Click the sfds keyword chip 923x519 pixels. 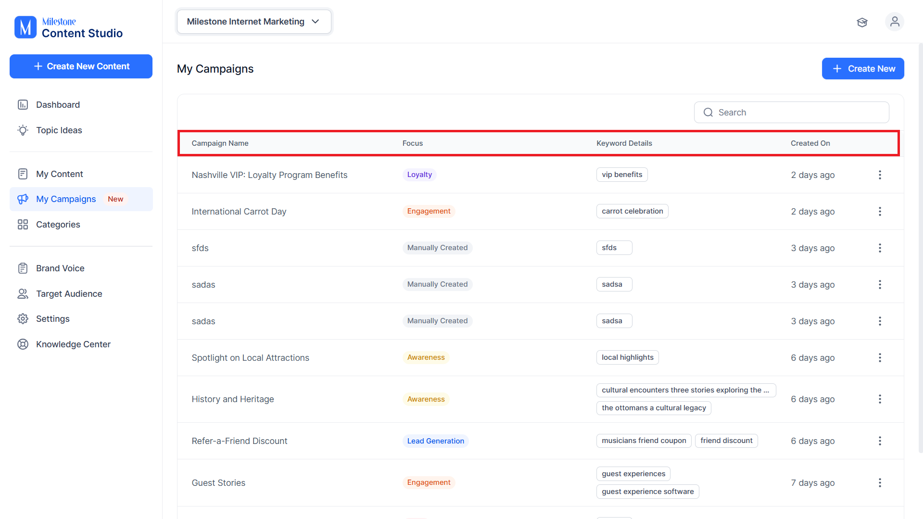point(614,248)
